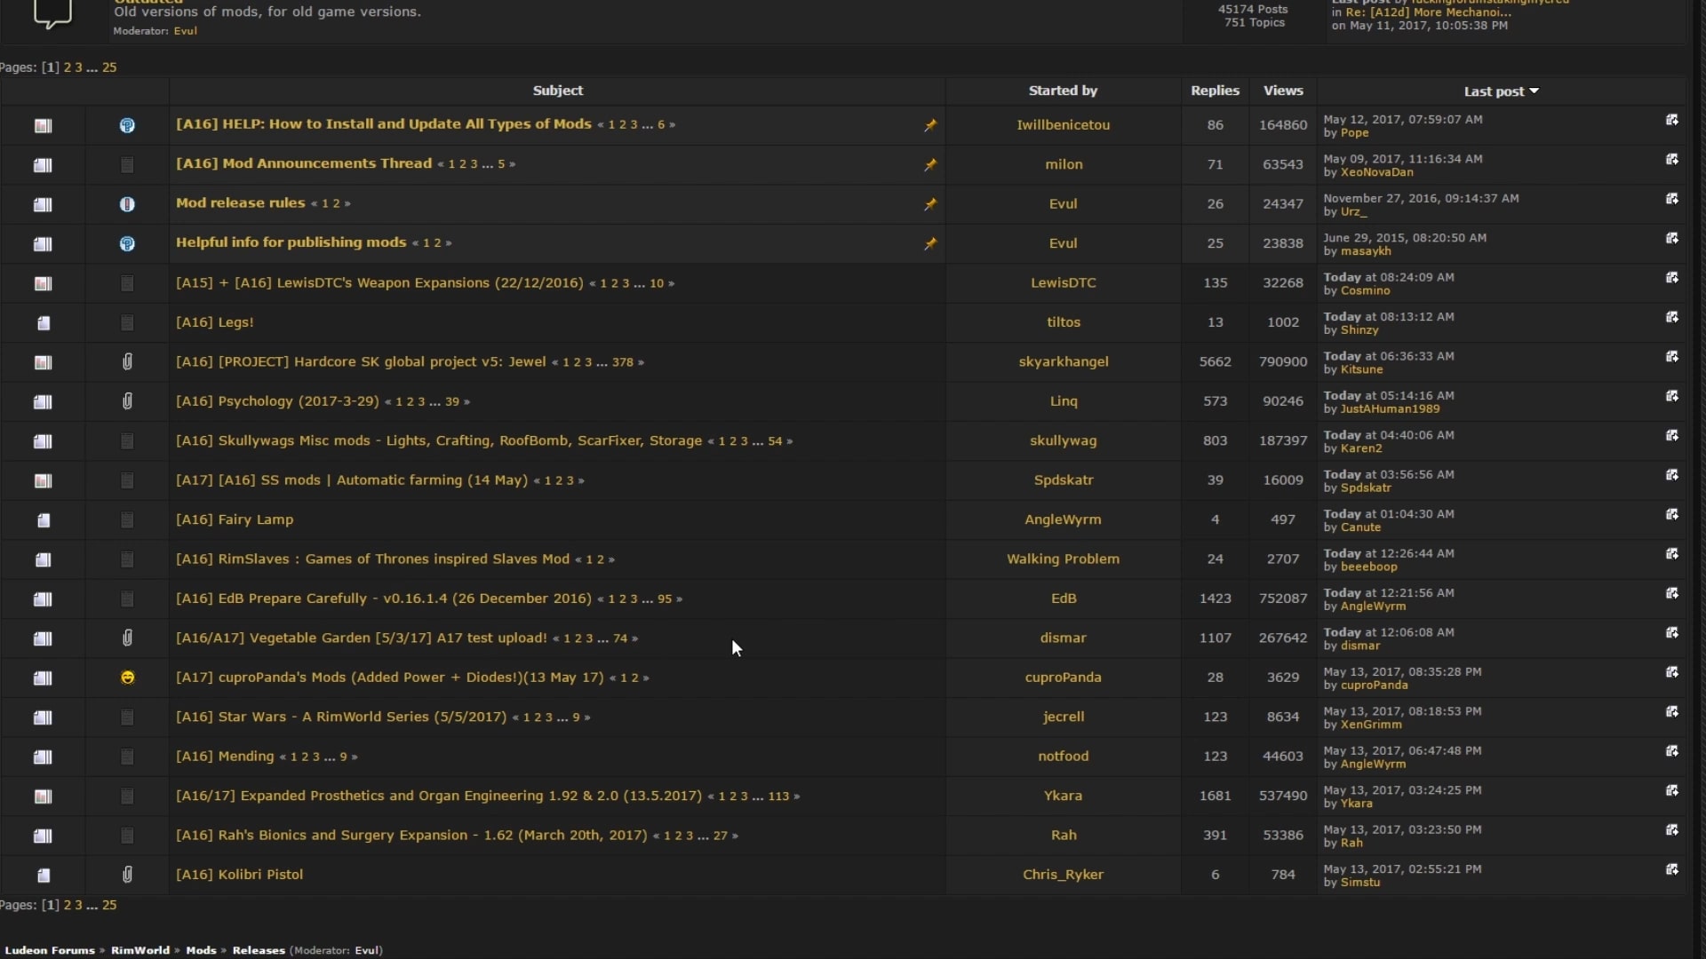
Task: Click the sort arrow on the Last post column
Action: (1535, 91)
